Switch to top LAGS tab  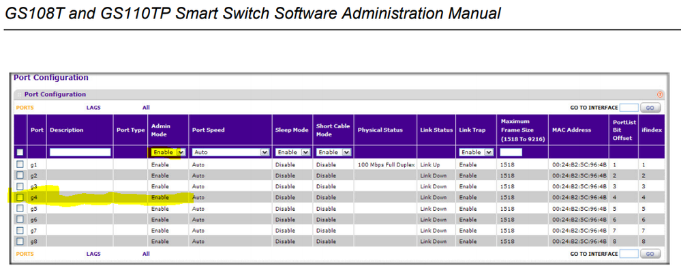(93, 107)
